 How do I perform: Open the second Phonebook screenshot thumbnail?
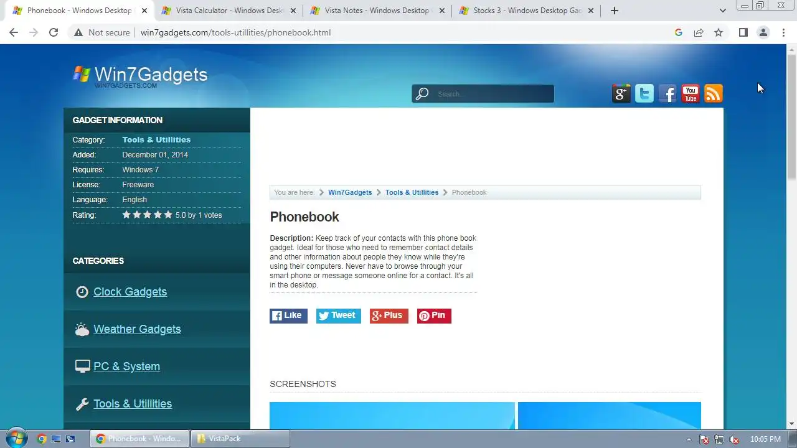point(610,416)
